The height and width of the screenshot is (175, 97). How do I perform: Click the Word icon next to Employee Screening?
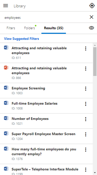click(x=6, y=88)
